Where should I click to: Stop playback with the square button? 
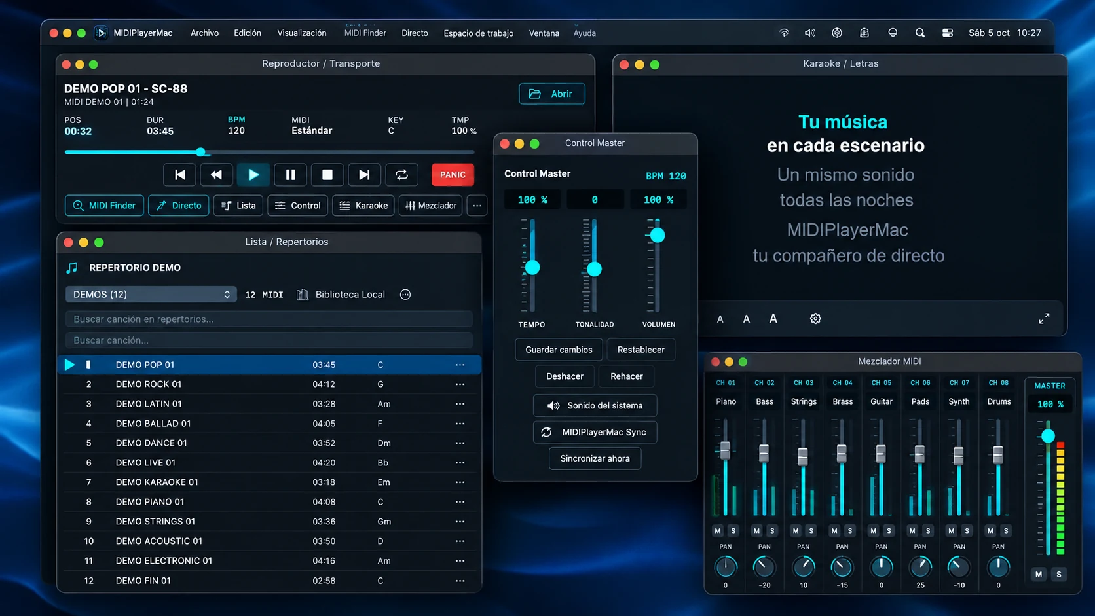(327, 175)
